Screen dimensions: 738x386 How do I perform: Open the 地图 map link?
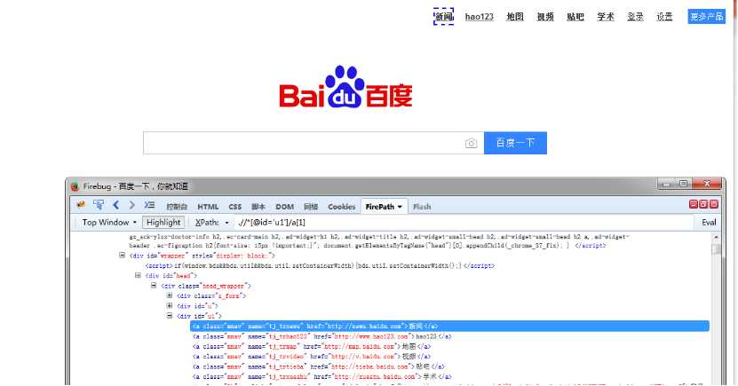click(514, 17)
